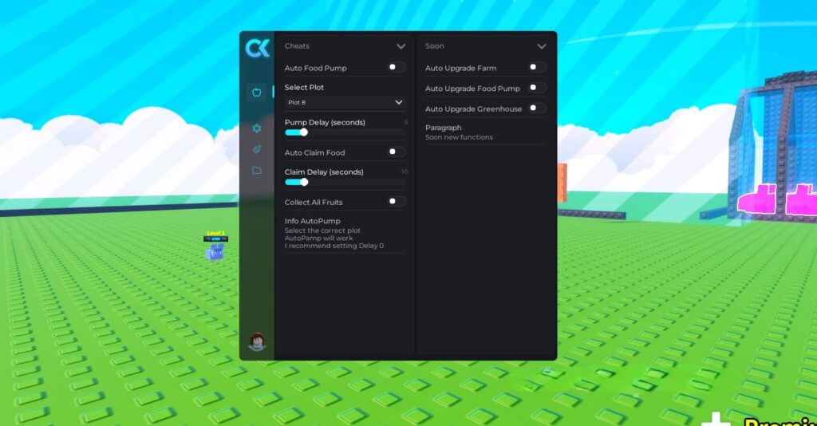Enable Auto Food Pump toggle
817x426 pixels.
[x=397, y=67]
